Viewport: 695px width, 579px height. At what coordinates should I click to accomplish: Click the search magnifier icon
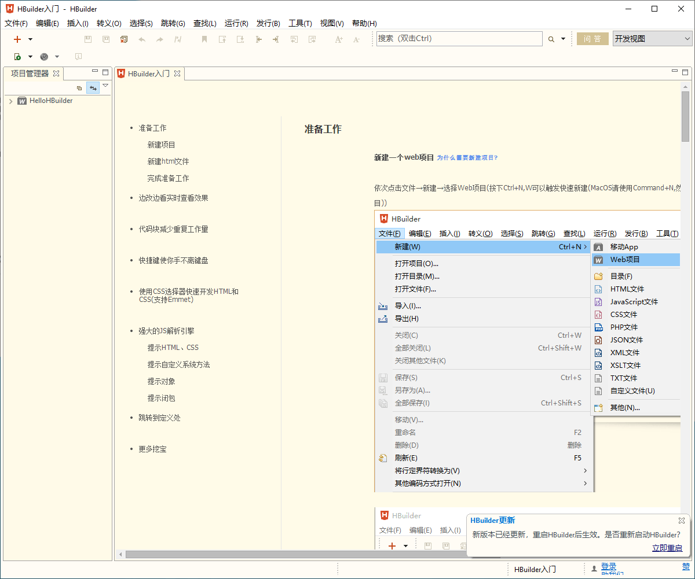[x=551, y=39]
